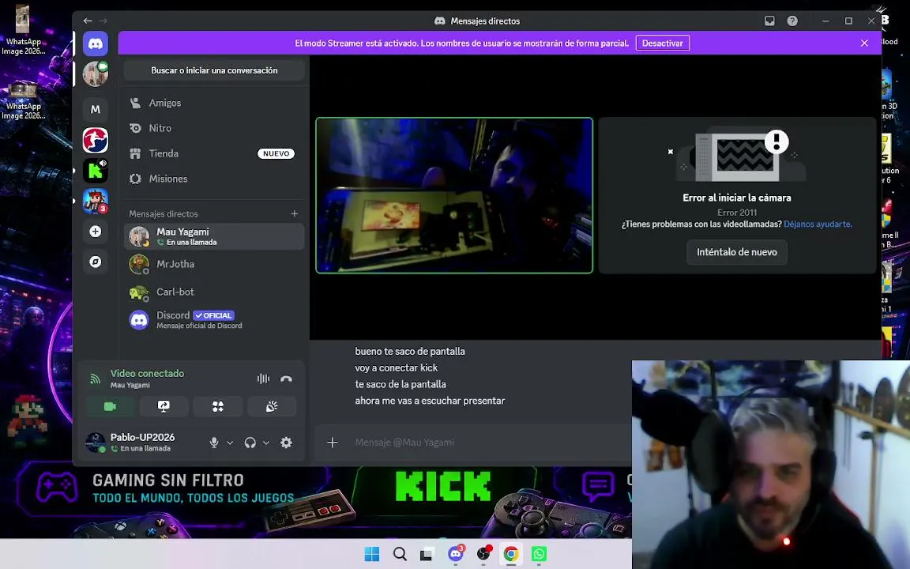The width and height of the screenshot is (910, 569).
Task: Open Windows taskbar search
Action: pyautogui.click(x=400, y=554)
